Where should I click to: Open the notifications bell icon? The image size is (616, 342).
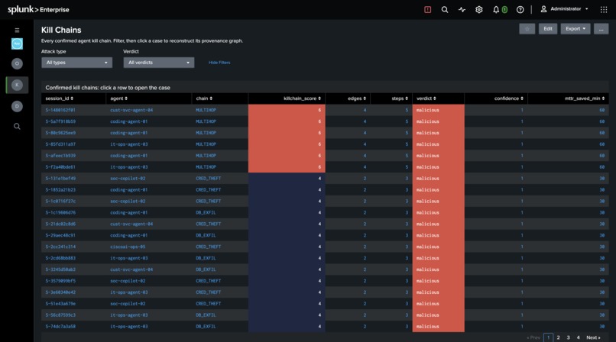click(x=496, y=9)
